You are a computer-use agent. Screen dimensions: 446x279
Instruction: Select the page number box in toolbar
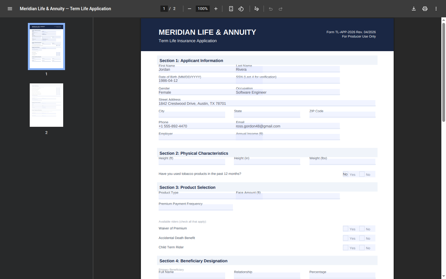click(x=164, y=9)
